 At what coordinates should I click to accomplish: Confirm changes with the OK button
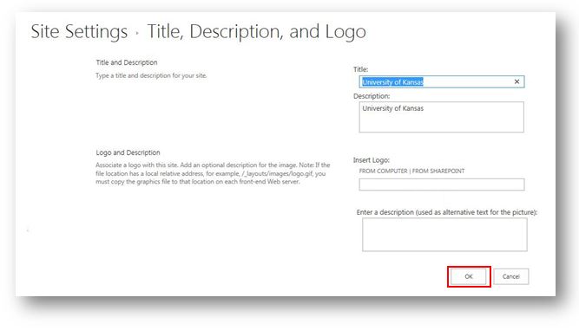[x=469, y=276]
